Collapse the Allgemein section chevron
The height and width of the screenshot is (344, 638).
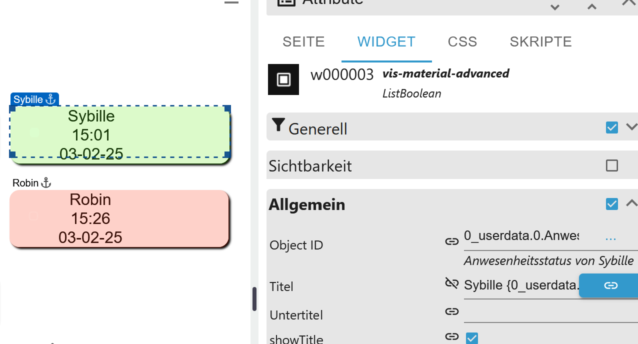pyautogui.click(x=631, y=203)
